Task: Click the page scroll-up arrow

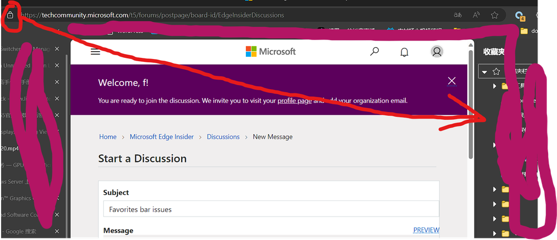Action: click(x=471, y=45)
